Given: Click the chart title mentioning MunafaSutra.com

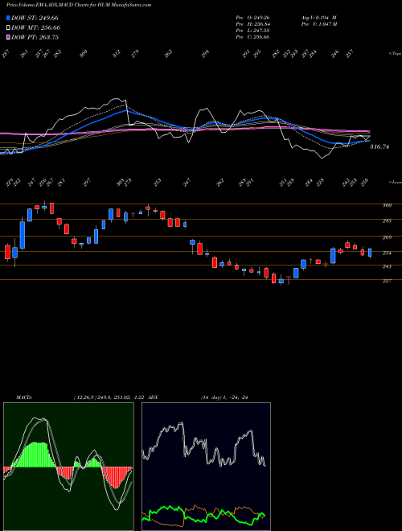Looking at the screenshot, I should click(79, 5).
